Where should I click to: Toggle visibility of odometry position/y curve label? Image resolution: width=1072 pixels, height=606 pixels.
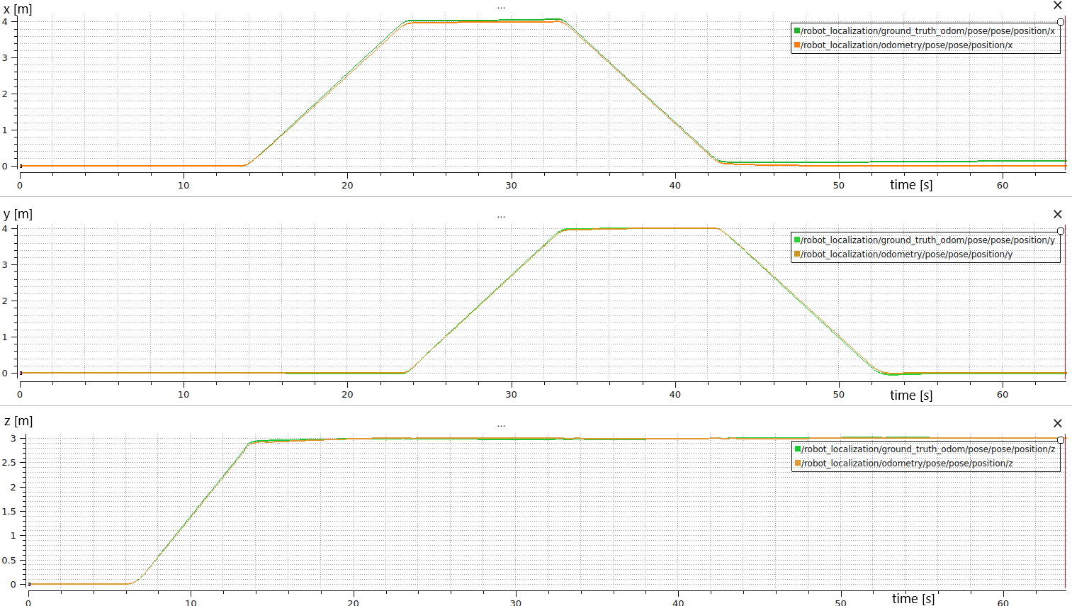pos(907,254)
